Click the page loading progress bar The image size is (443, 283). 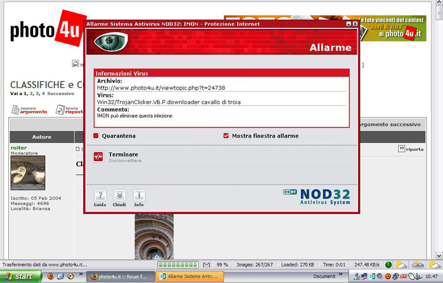tap(178, 264)
